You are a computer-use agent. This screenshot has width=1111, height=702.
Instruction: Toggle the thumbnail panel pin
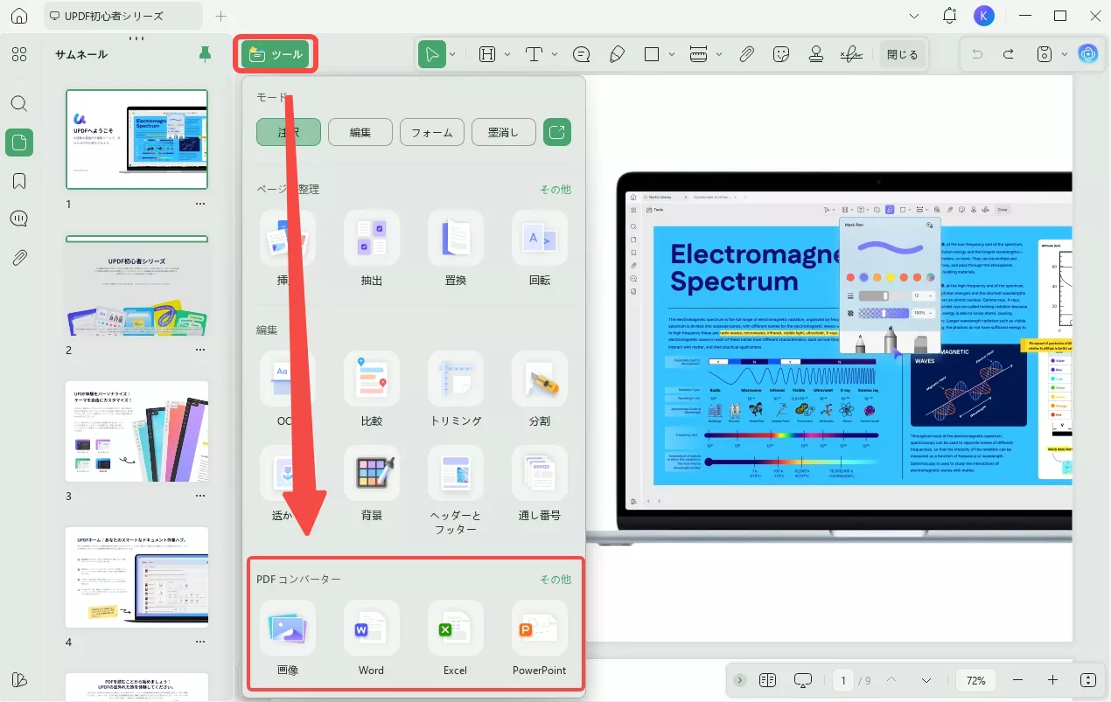pos(205,54)
